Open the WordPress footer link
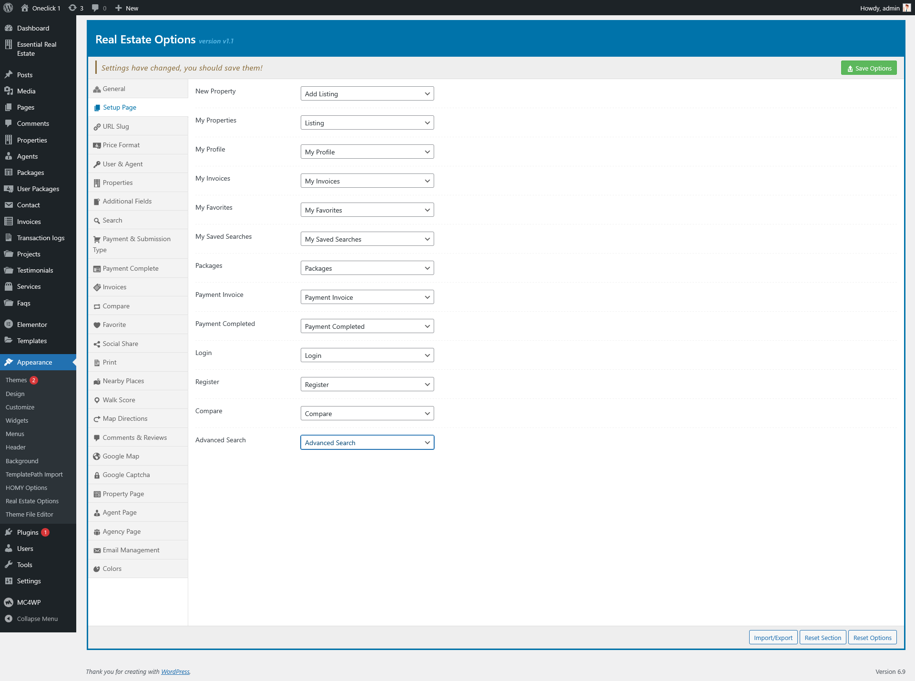The height and width of the screenshot is (681, 915). click(x=175, y=671)
